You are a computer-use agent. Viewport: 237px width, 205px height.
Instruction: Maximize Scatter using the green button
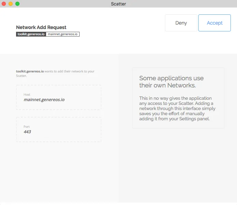click(x=17, y=4)
